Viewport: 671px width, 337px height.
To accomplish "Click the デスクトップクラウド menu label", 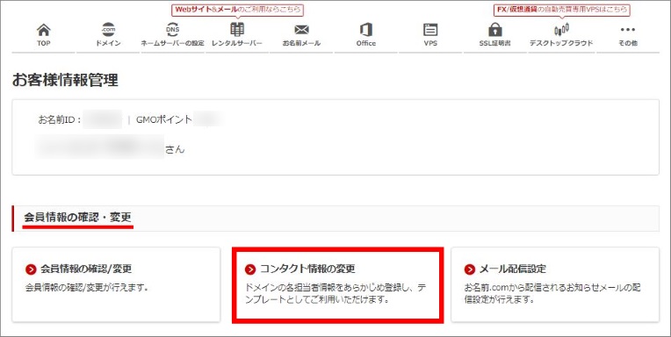I will tap(561, 43).
